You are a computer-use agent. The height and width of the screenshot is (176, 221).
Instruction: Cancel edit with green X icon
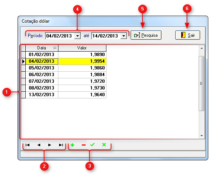[104, 145]
